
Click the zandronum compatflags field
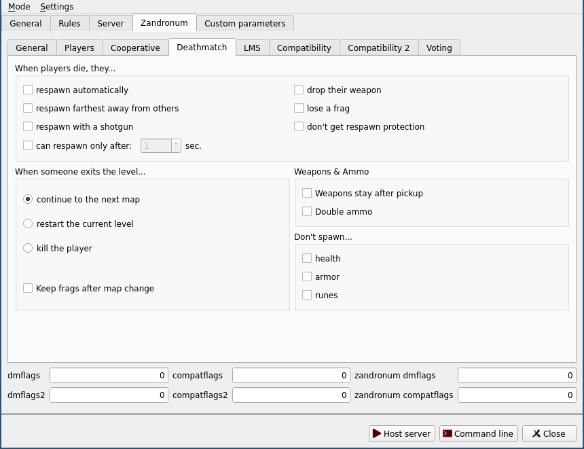[x=516, y=395]
